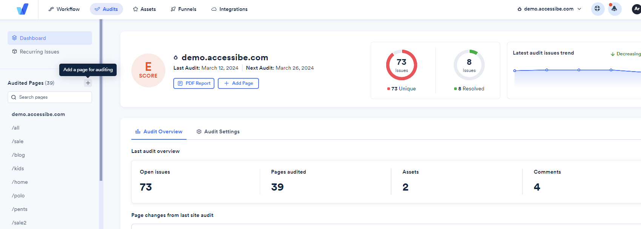The height and width of the screenshot is (229, 641).
Task: Click the Next Audit date text
Action: (280, 68)
